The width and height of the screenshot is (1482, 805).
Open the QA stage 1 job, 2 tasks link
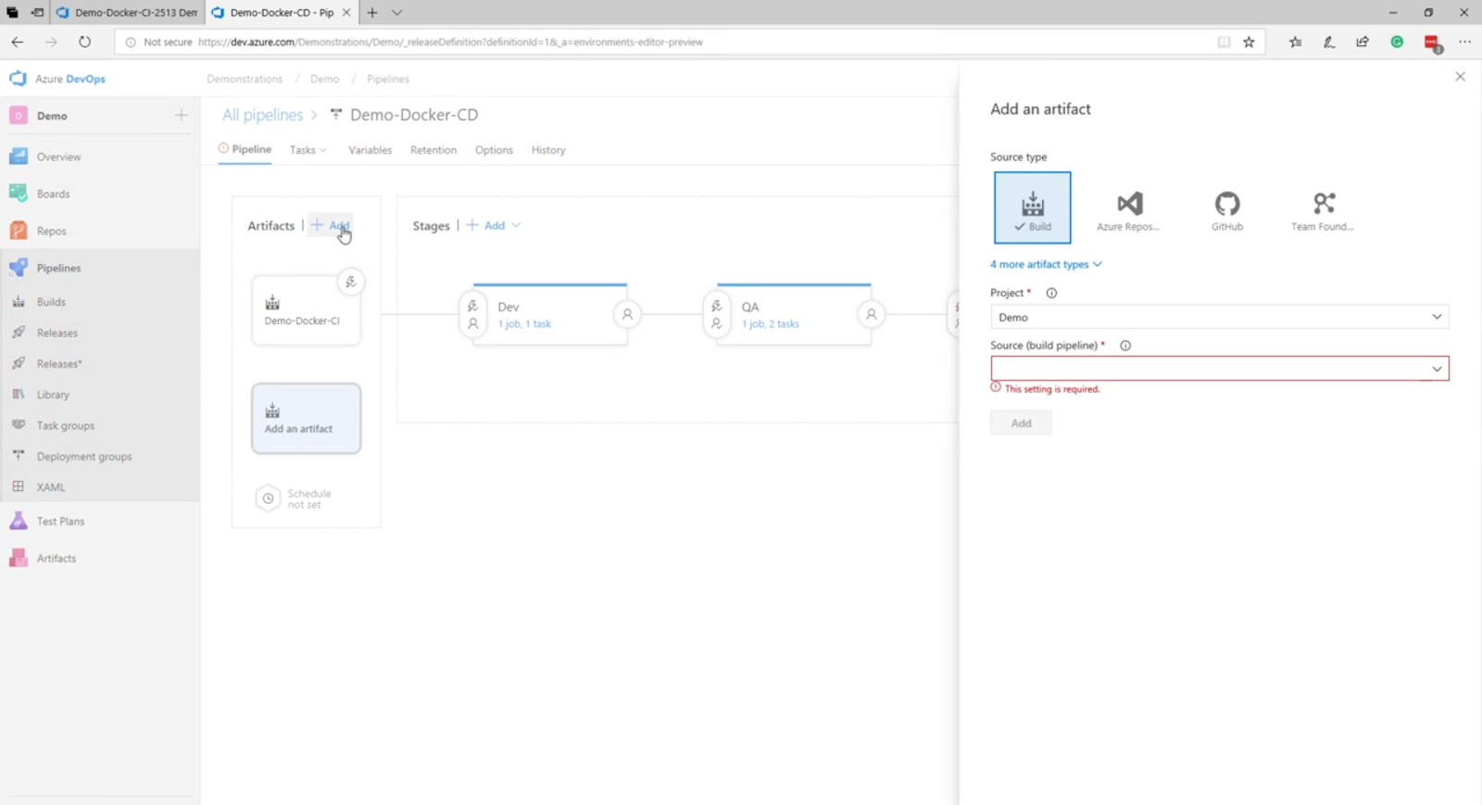click(770, 324)
